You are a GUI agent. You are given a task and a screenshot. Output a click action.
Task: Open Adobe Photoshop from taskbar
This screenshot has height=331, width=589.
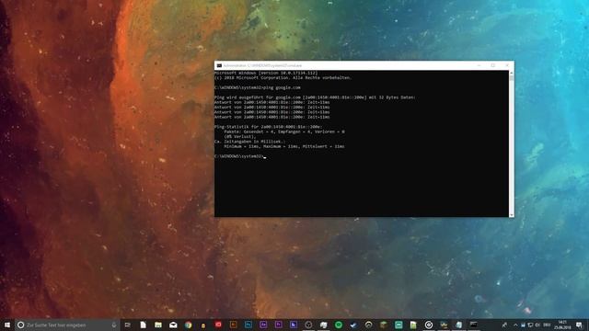(x=248, y=325)
